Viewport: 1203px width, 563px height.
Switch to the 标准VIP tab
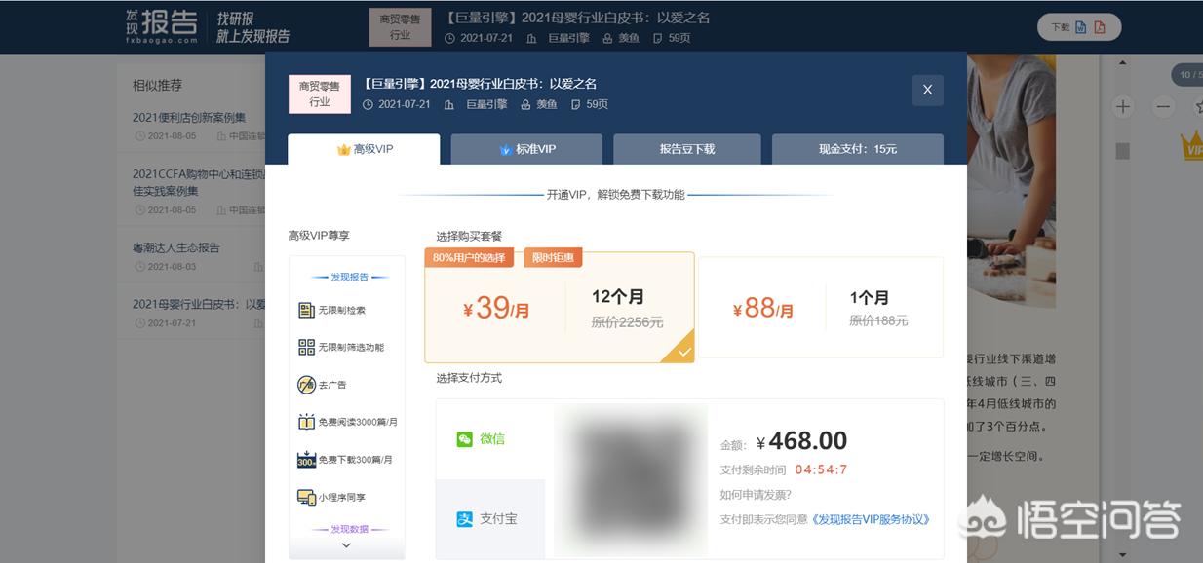pos(526,149)
